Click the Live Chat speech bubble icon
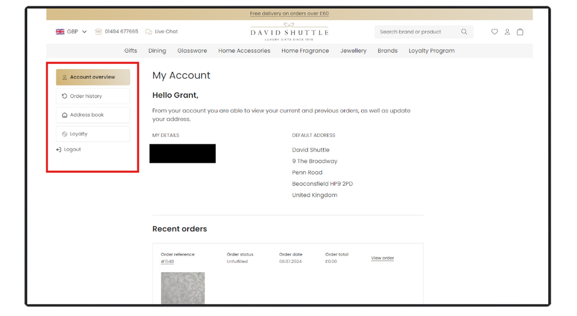Viewport: 577px width, 316px height. tap(149, 32)
